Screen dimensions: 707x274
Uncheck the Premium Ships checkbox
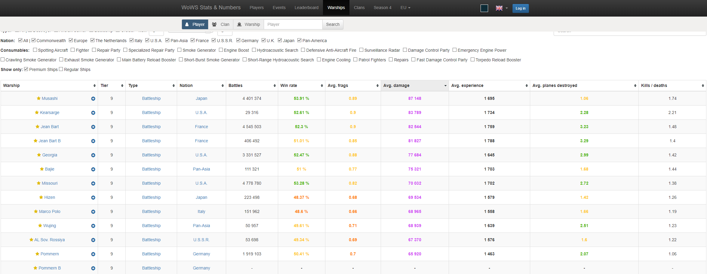(26, 69)
